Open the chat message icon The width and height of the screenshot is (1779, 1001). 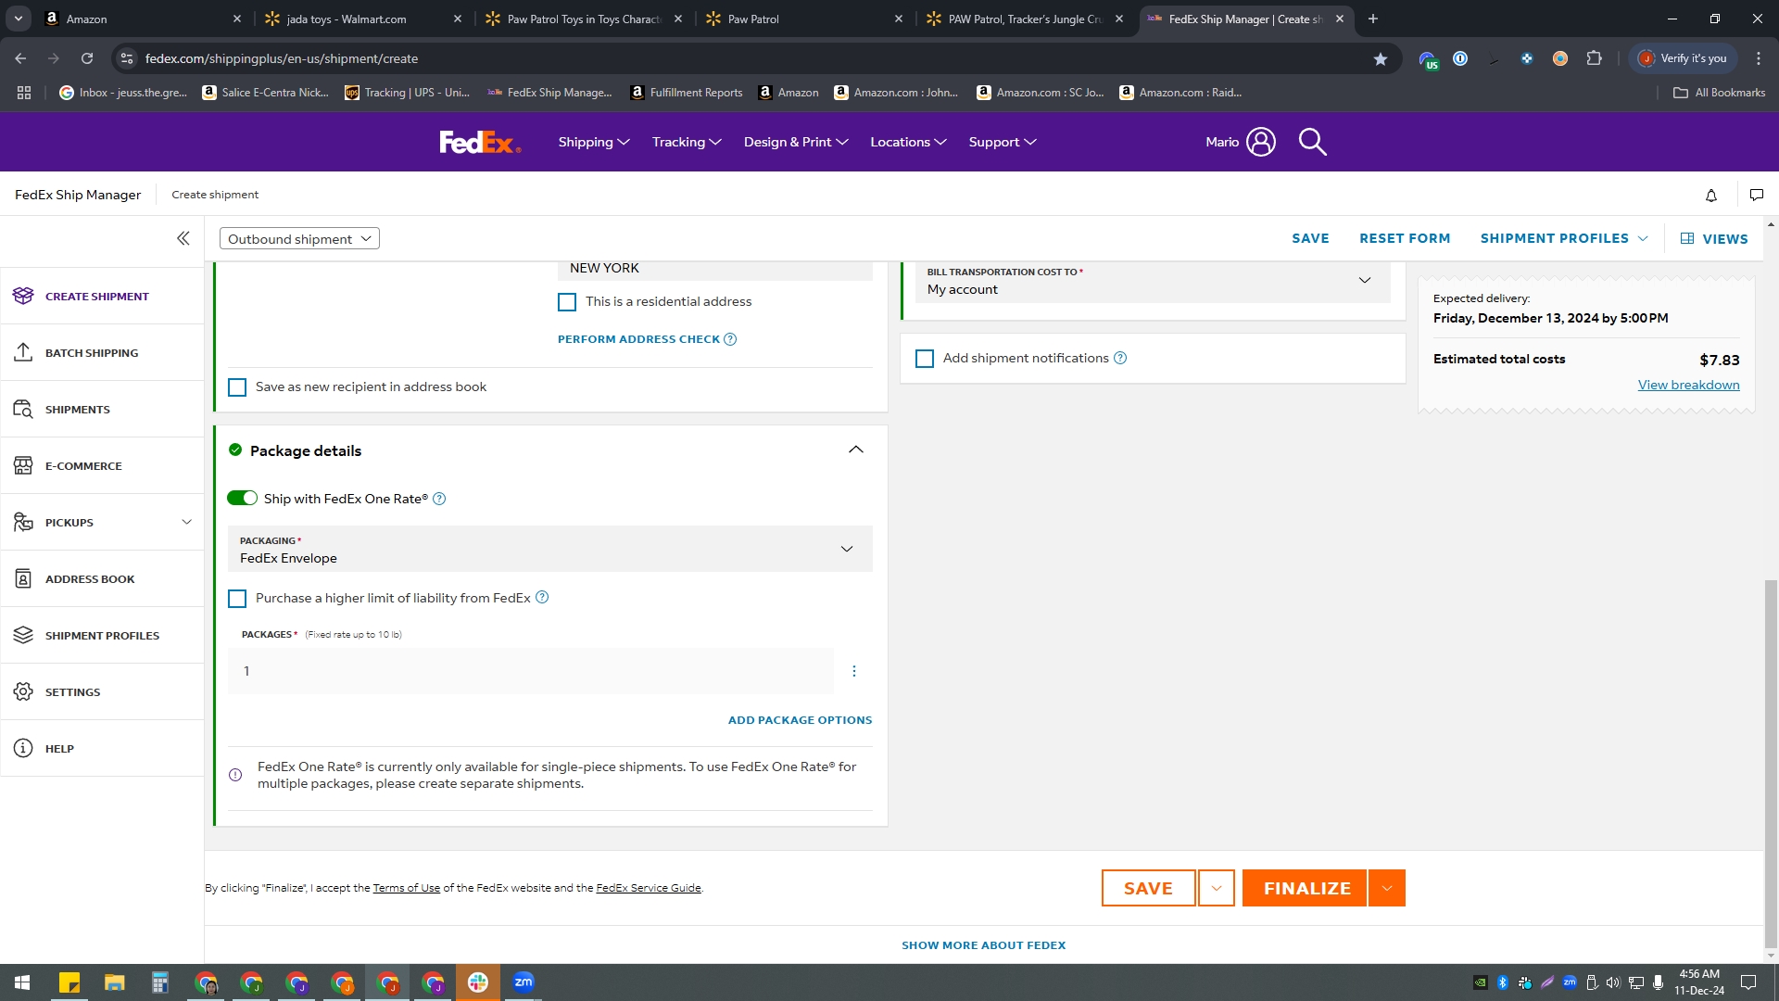pyautogui.click(x=1757, y=195)
